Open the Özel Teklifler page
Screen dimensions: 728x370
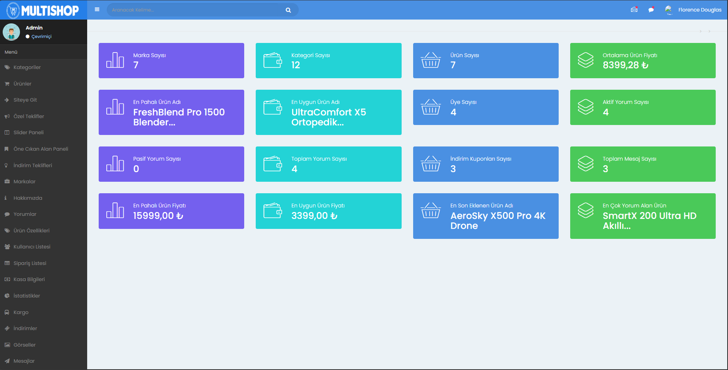tap(29, 116)
